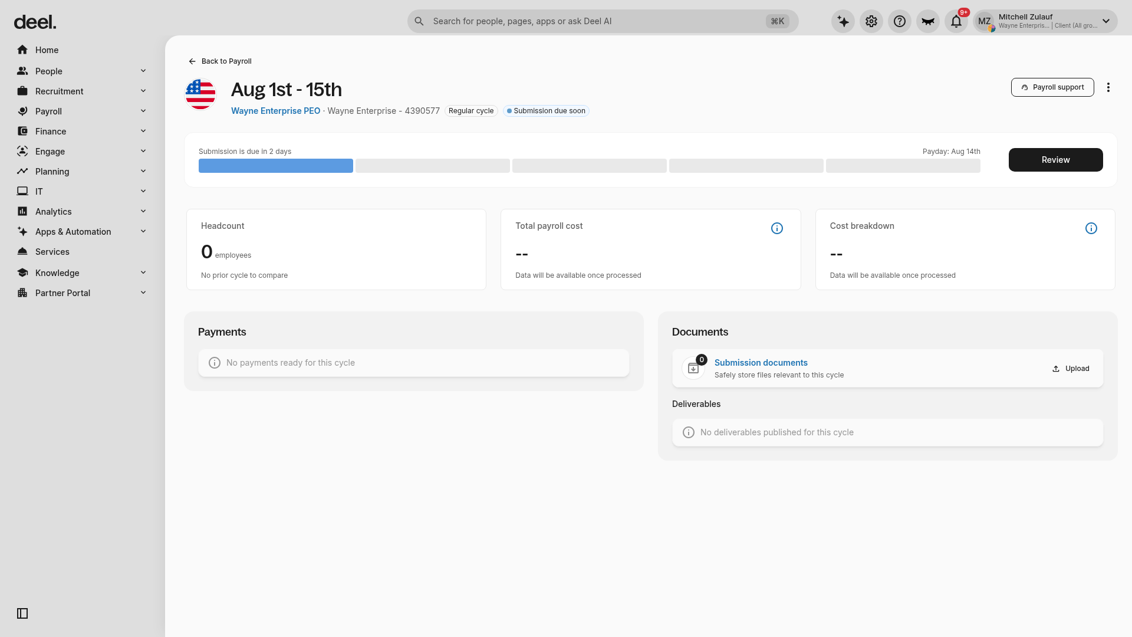This screenshot has height=637, width=1132.
Task: Select Recruitment in the sidebar
Action: point(83,91)
